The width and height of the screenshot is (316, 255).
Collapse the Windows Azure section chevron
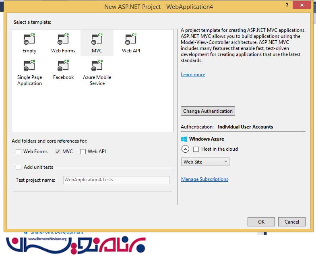coord(185,149)
